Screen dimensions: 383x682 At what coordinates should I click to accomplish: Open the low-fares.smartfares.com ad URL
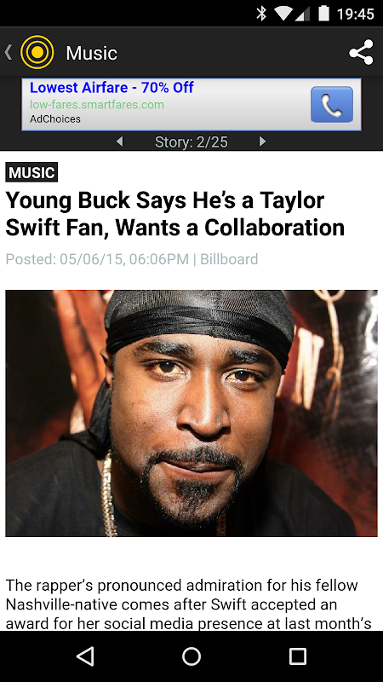pyautogui.click(x=97, y=105)
